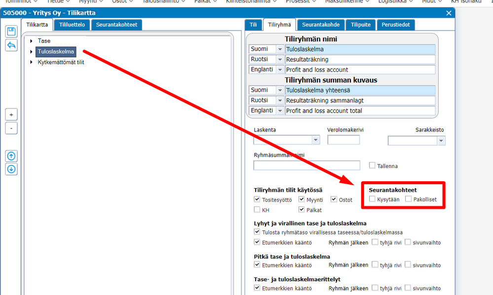Edit Profit and loss account total field
493x295 pixels.
[360, 111]
